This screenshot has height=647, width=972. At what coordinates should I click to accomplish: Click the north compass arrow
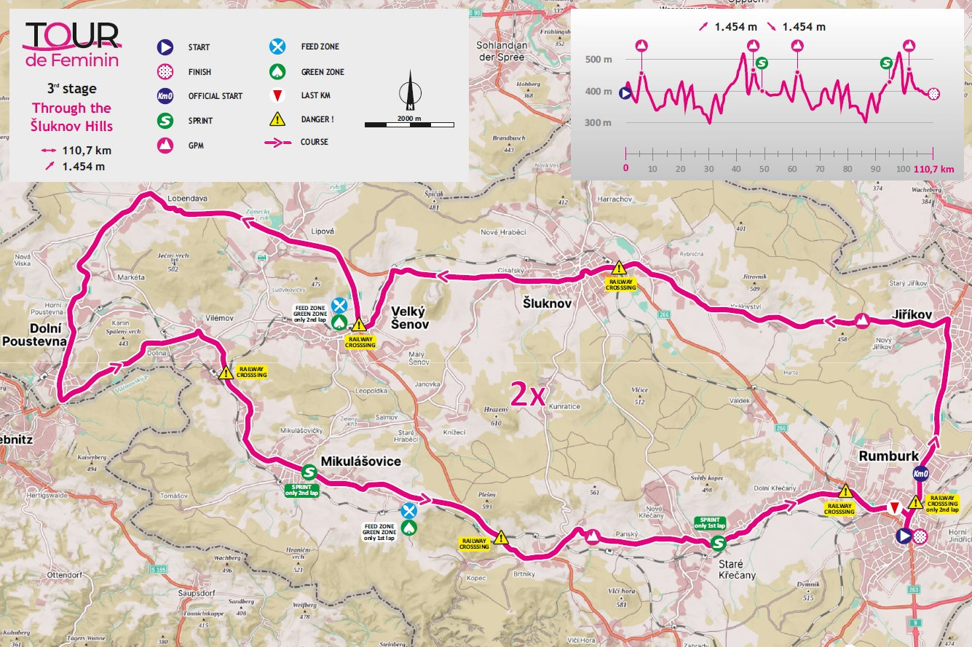tap(410, 90)
